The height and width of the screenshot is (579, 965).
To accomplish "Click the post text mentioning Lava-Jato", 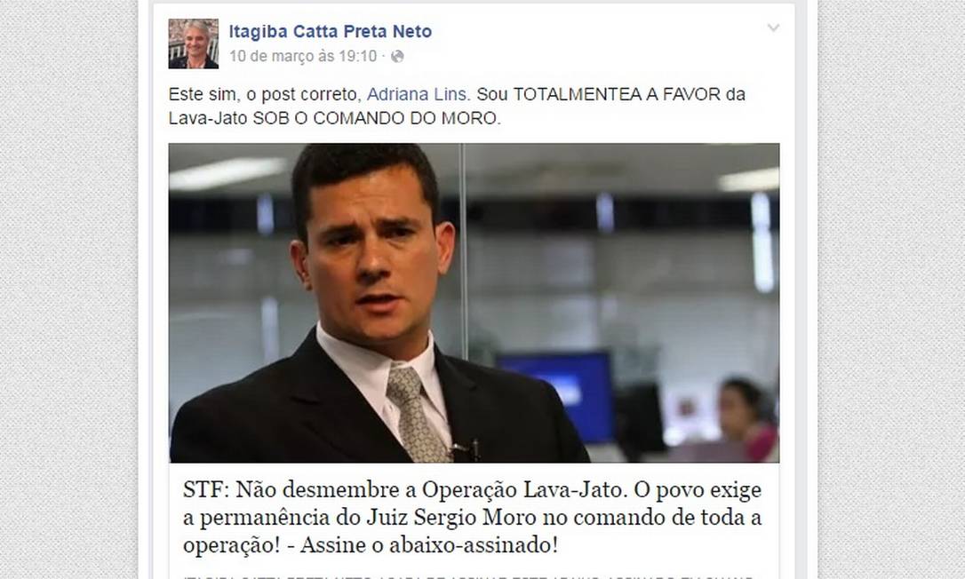I will pyautogui.click(x=458, y=106).
